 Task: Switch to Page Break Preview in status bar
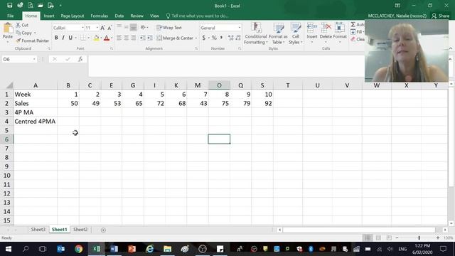389,238
